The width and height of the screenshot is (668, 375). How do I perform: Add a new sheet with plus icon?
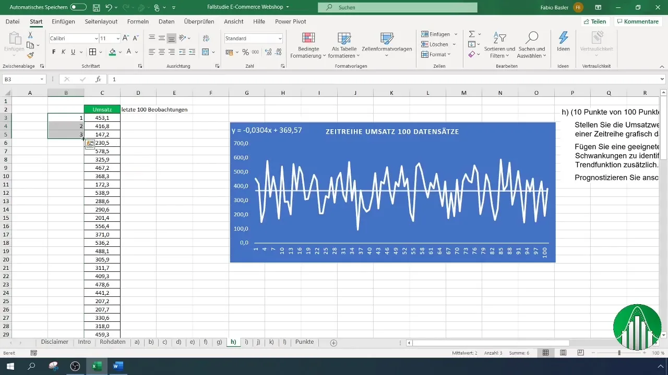click(333, 343)
